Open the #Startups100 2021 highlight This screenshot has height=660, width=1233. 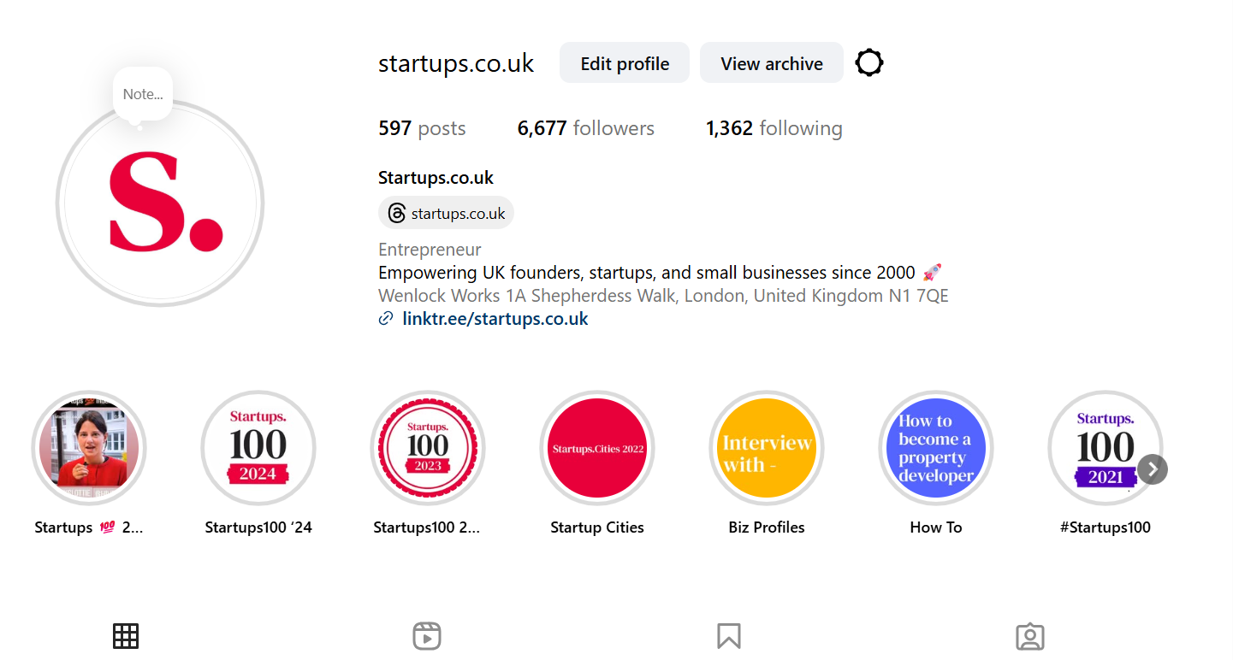[x=1104, y=448]
